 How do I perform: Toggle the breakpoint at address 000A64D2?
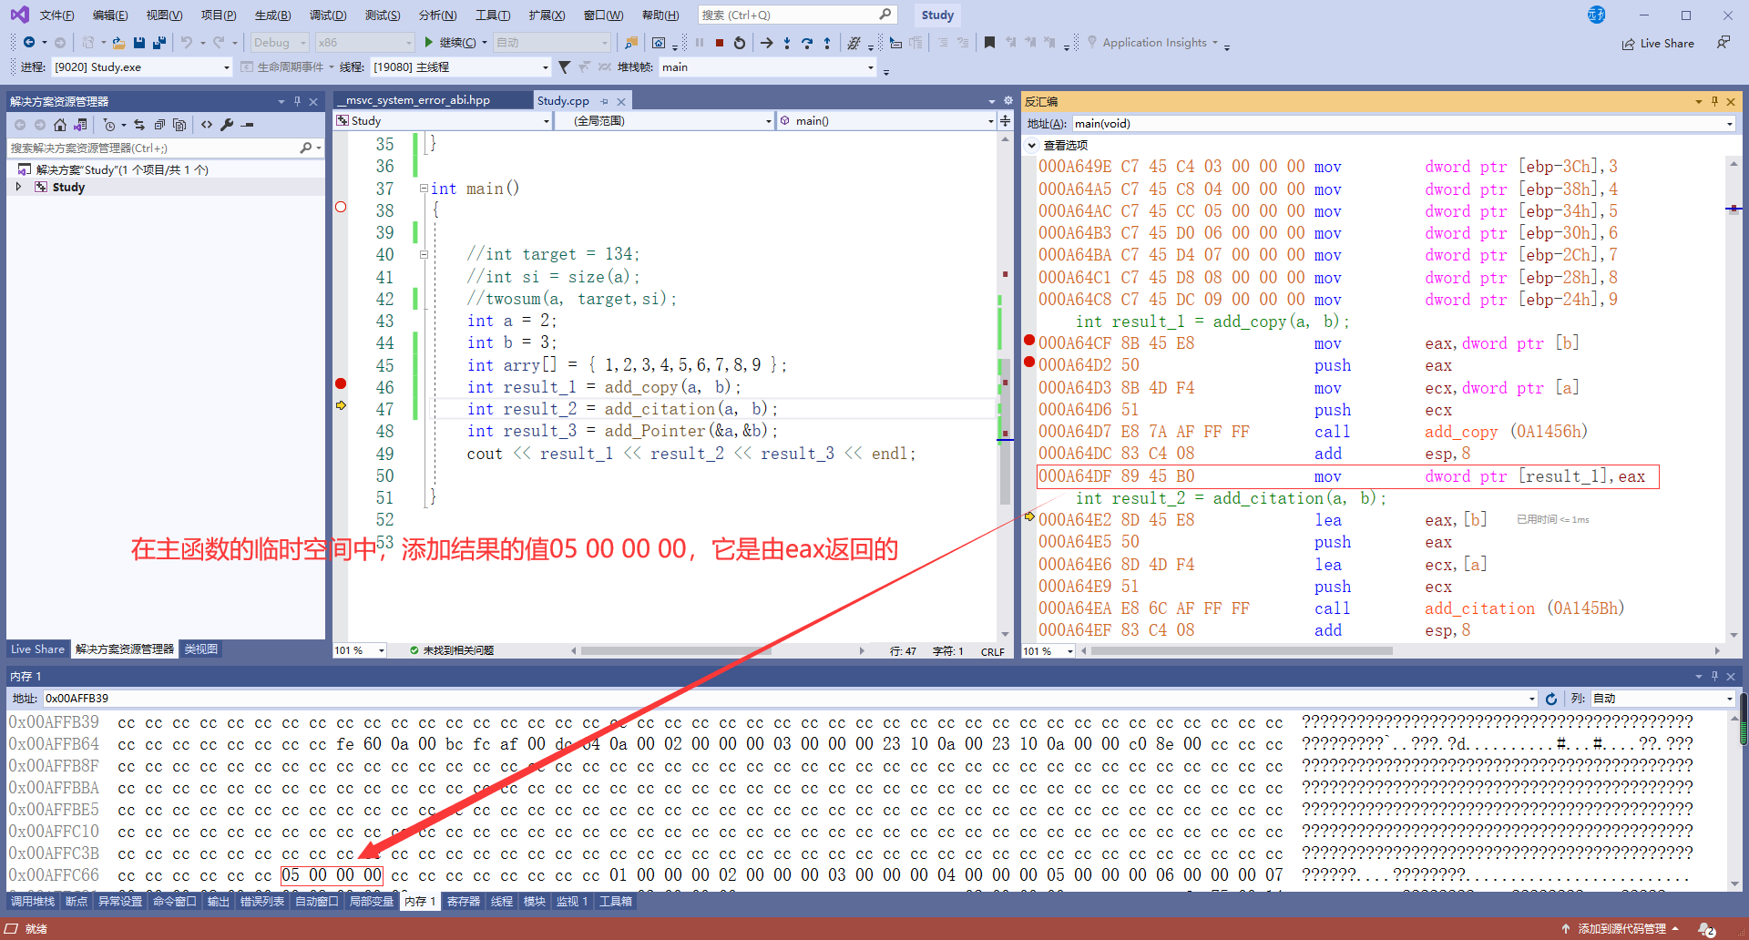[x=1029, y=362]
